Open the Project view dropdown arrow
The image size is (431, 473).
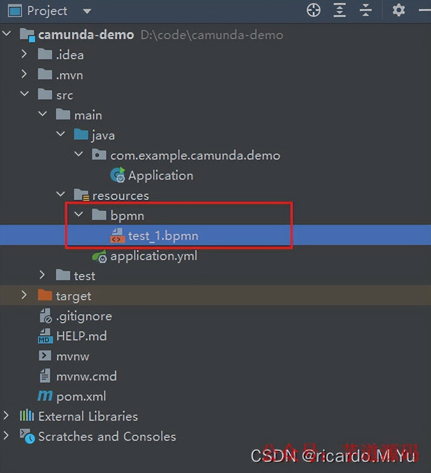(x=87, y=11)
